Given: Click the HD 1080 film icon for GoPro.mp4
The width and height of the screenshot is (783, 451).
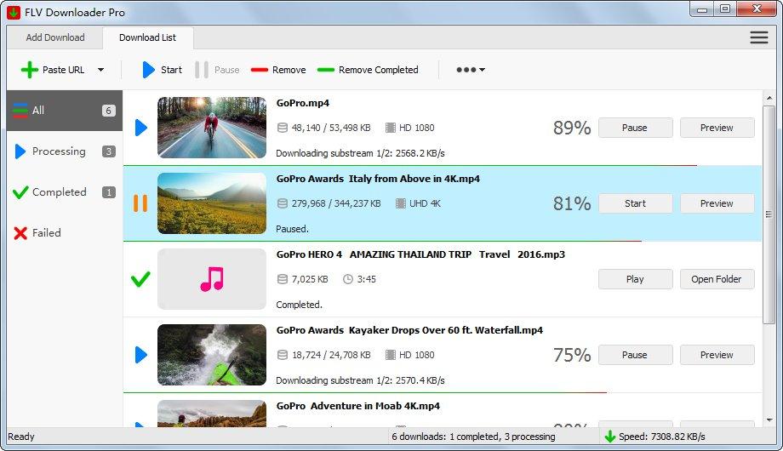Looking at the screenshot, I should click(x=391, y=128).
